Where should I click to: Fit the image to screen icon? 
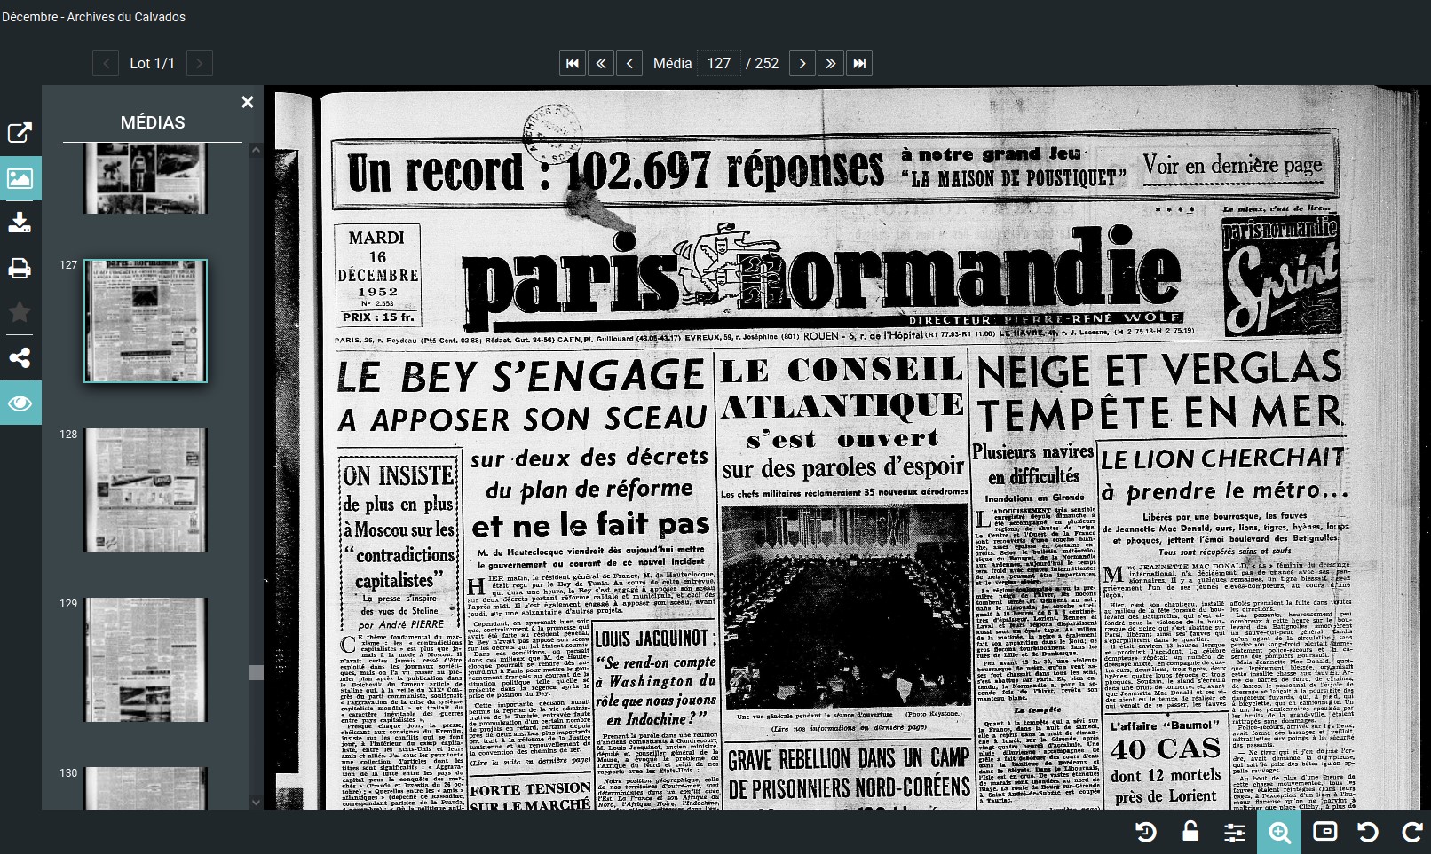click(1324, 832)
